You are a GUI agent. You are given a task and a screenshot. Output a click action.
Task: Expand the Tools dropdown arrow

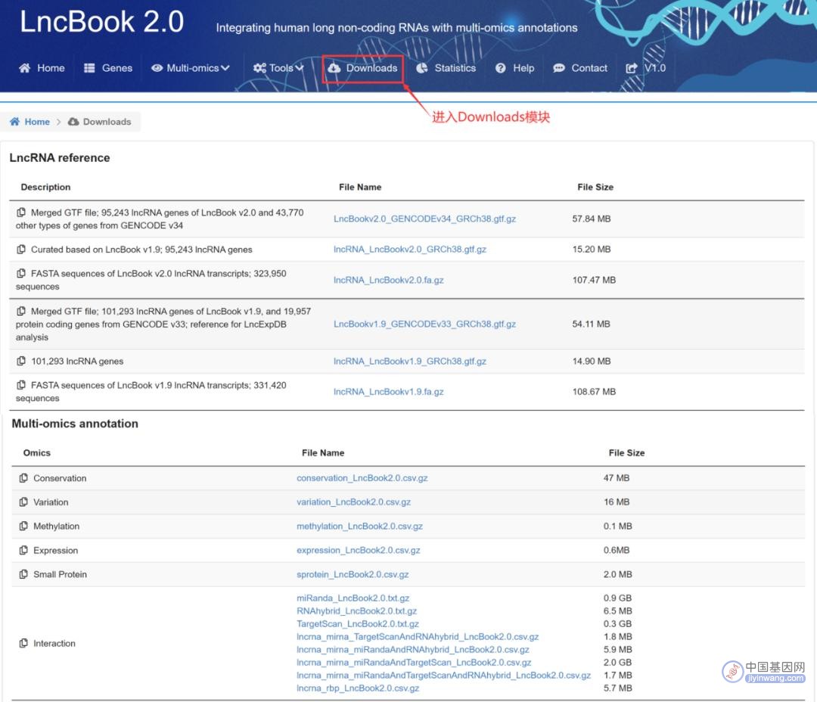[299, 68]
